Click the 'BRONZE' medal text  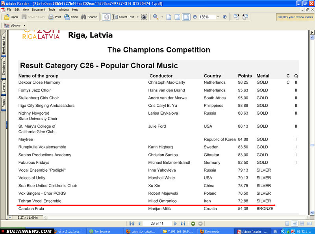[265, 208]
